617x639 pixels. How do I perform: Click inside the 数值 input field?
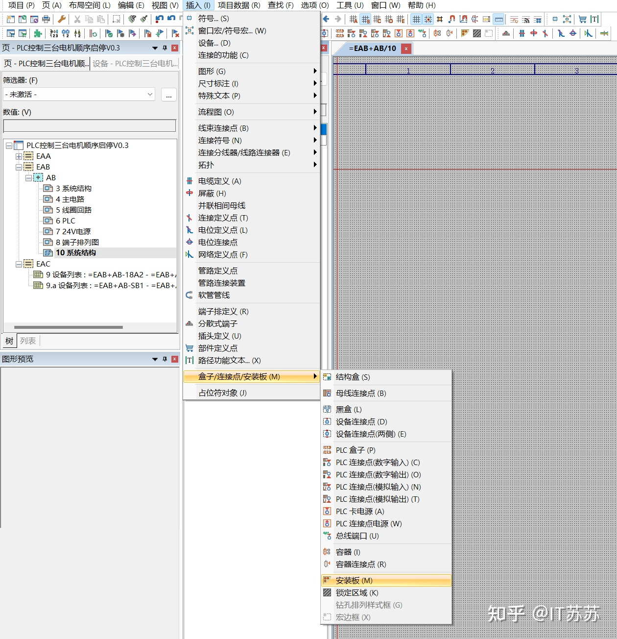pyautogui.click(x=90, y=125)
